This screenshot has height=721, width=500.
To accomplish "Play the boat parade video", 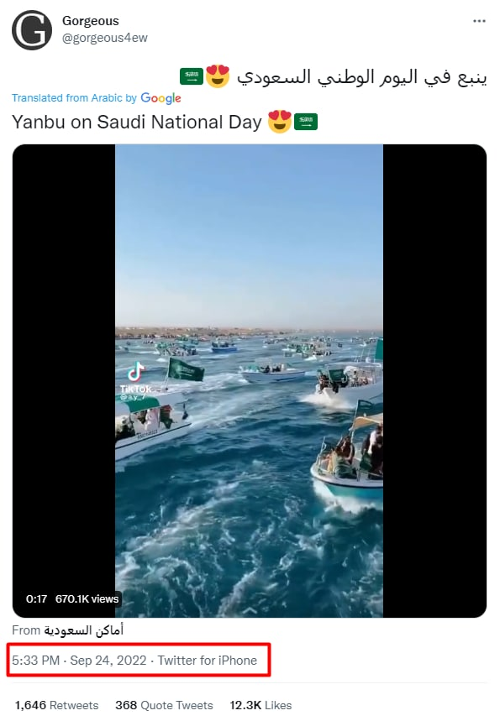I will [249, 381].
